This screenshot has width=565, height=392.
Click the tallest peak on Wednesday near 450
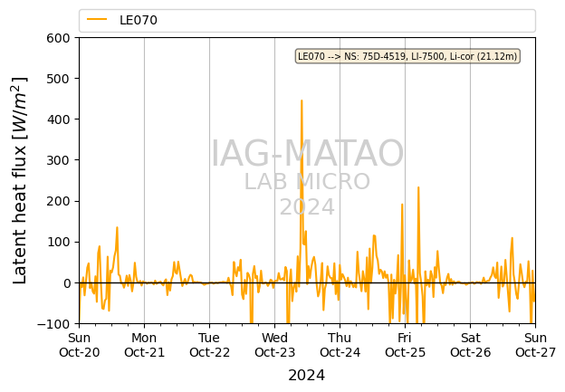click(302, 100)
